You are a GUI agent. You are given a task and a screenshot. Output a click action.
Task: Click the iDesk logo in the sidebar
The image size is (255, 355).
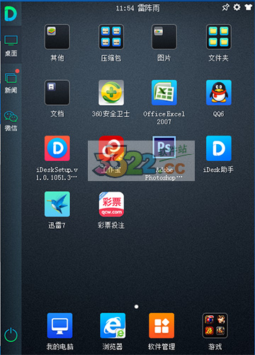coord(11,13)
